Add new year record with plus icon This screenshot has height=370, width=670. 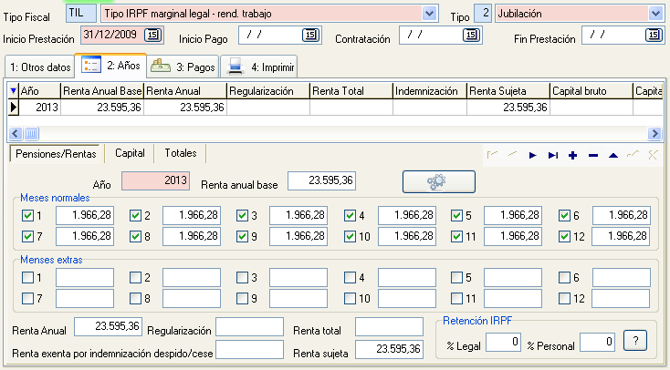point(573,155)
